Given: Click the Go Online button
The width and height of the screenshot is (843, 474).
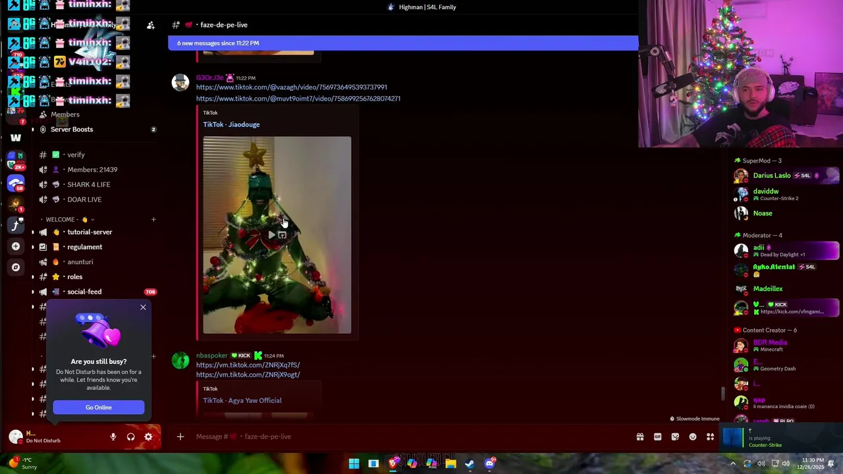Looking at the screenshot, I should [x=98, y=408].
